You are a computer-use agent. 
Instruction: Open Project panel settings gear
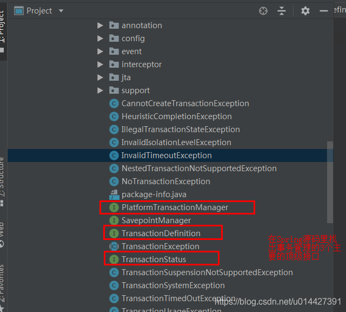(x=305, y=11)
